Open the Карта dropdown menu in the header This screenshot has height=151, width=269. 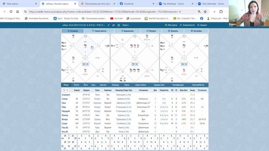coord(126,25)
